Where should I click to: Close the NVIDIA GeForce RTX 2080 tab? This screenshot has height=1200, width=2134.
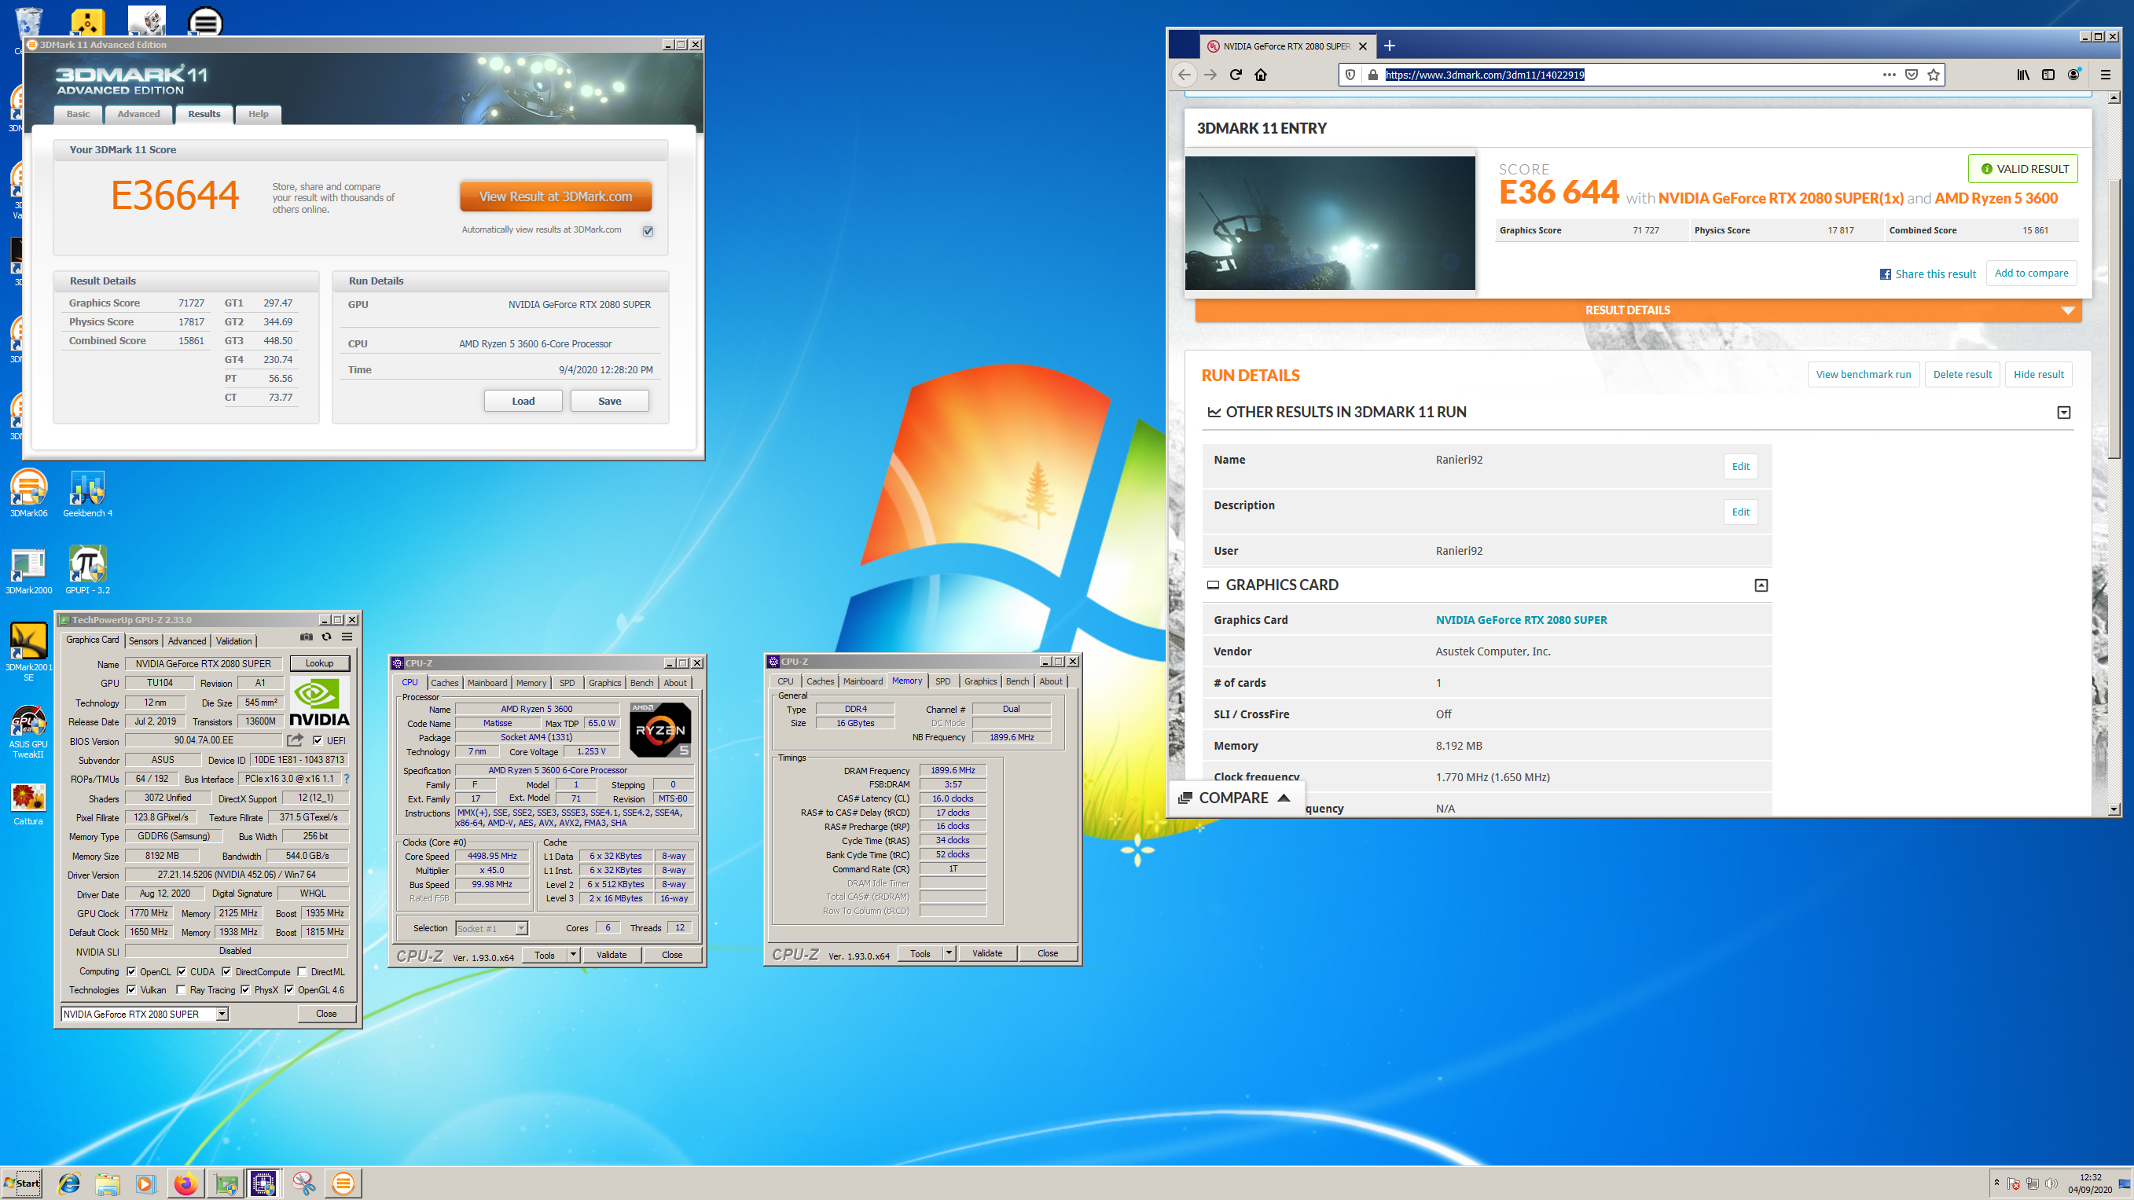(x=1363, y=46)
